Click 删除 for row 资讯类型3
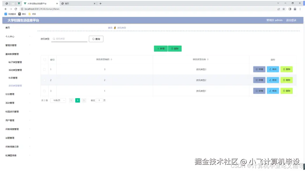Screen dimensions: 305x171 point(287,69)
